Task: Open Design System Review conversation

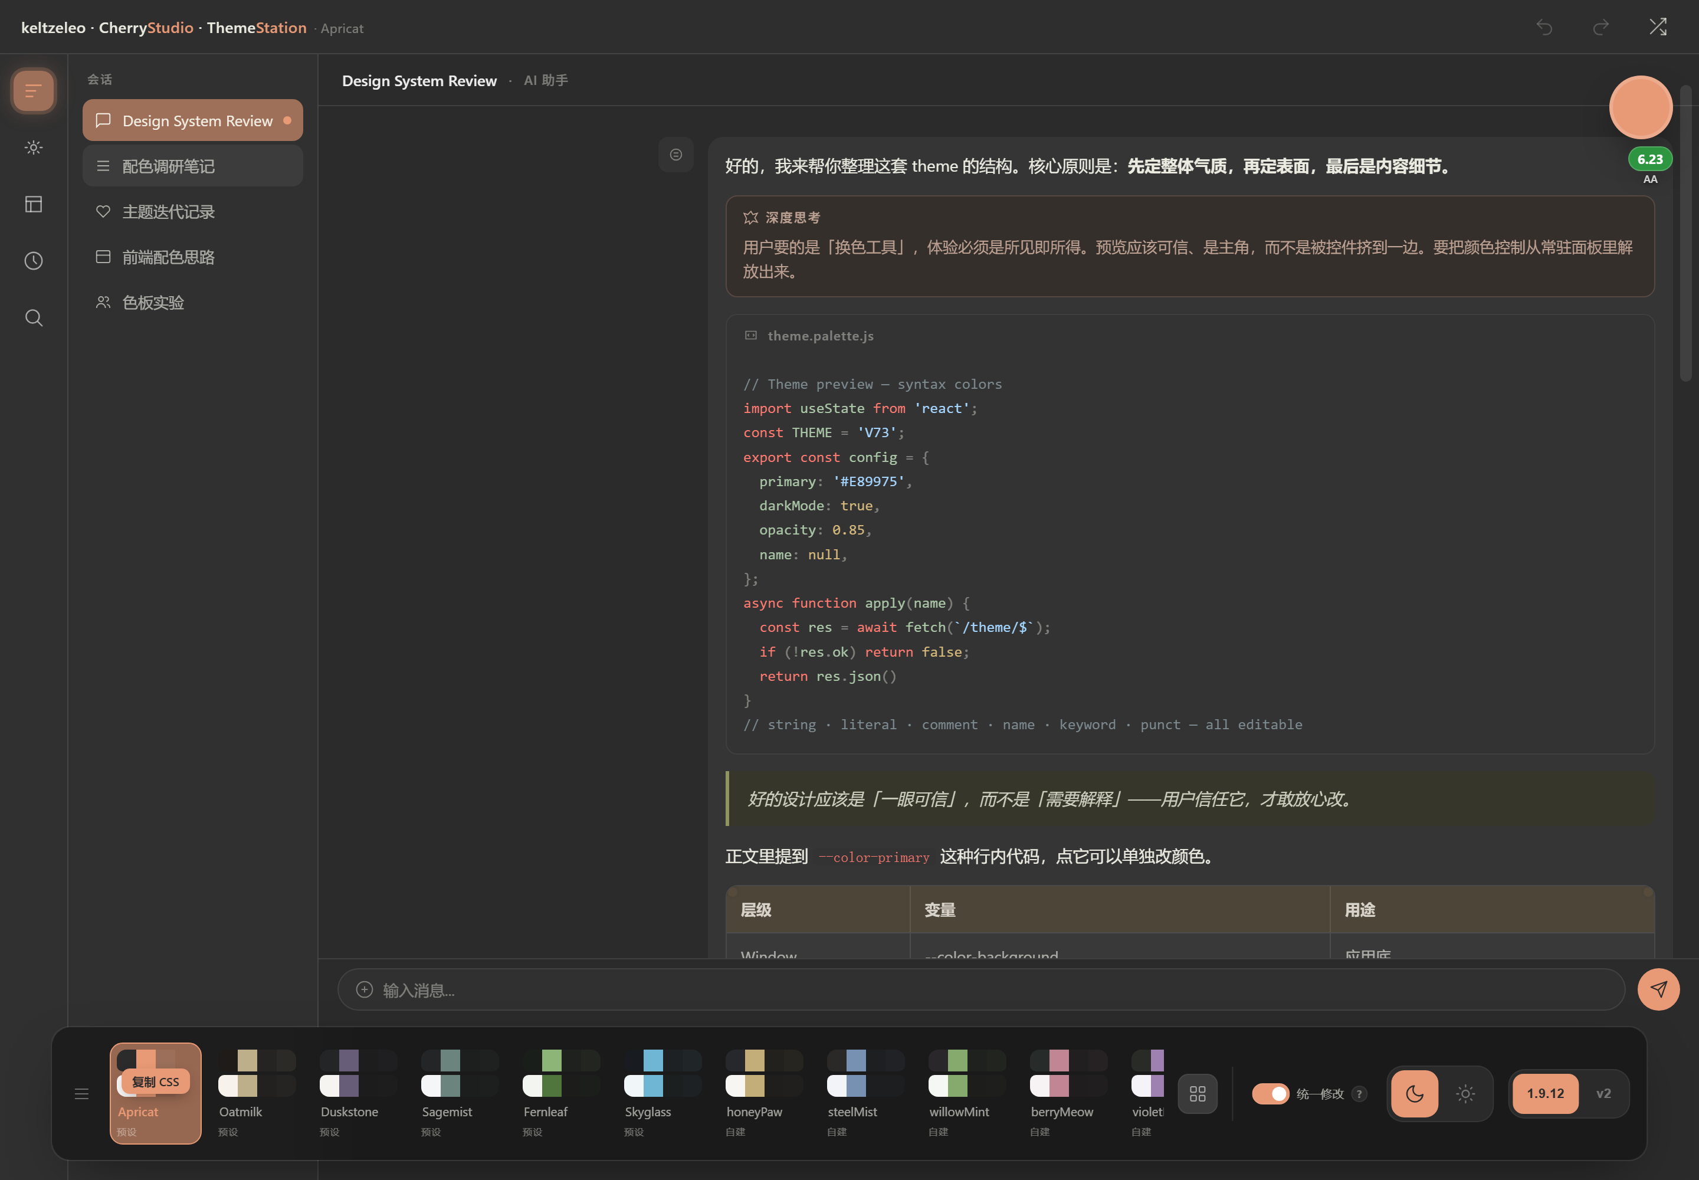Action: pos(193,120)
